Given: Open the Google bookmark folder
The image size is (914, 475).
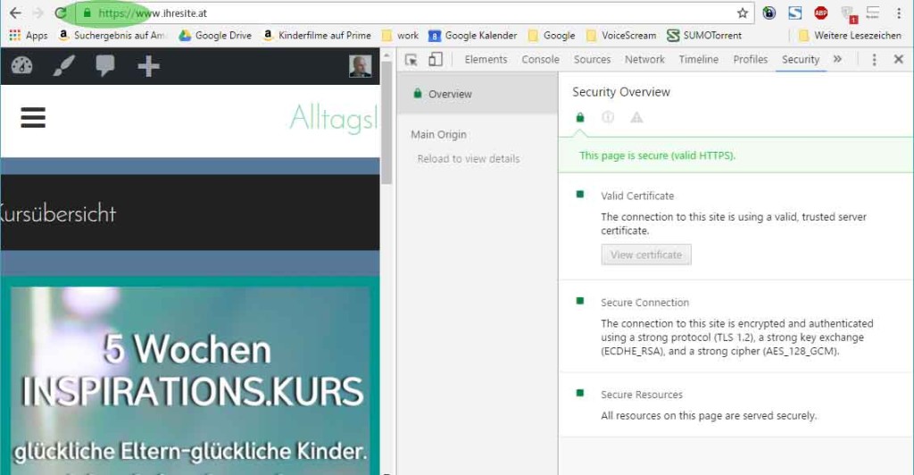Looking at the screenshot, I should [x=552, y=36].
